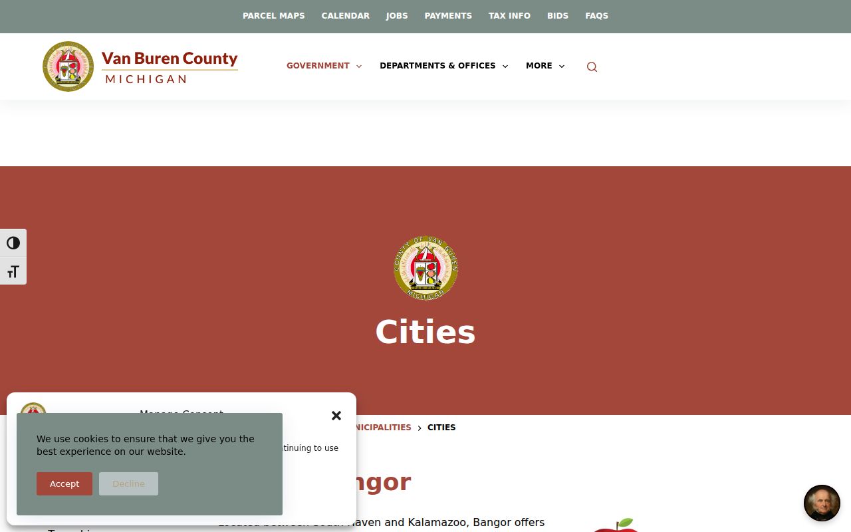Screen dimensions: 851x532
Task: Accept cookies
Action: pos(64,484)
